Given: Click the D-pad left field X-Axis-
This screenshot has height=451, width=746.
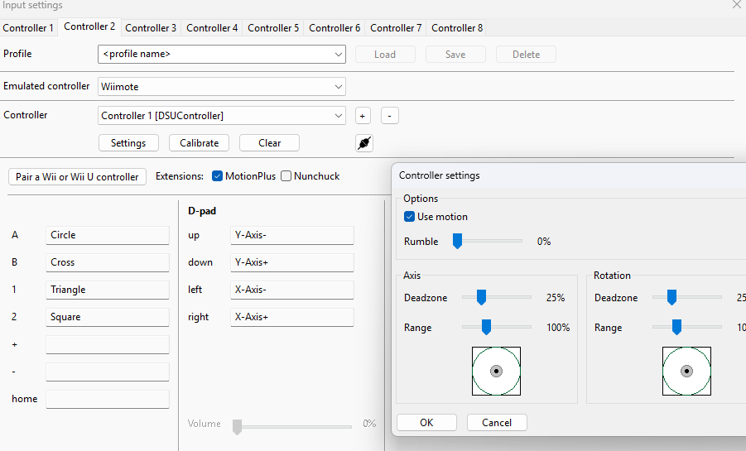Looking at the screenshot, I should pos(292,290).
